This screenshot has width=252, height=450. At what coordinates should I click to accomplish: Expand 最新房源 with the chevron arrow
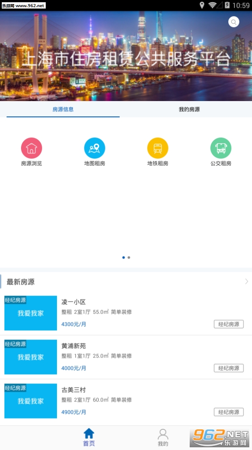tap(247, 282)
